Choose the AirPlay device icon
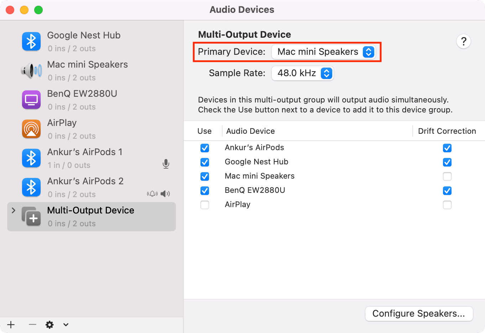485x333 pixels. click(31, 129)
